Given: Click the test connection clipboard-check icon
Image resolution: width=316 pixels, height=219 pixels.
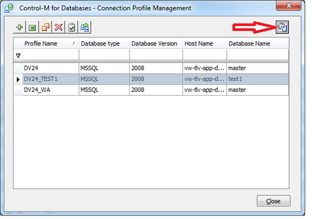Looking at the screenshot, I should (x=72, y=27).
